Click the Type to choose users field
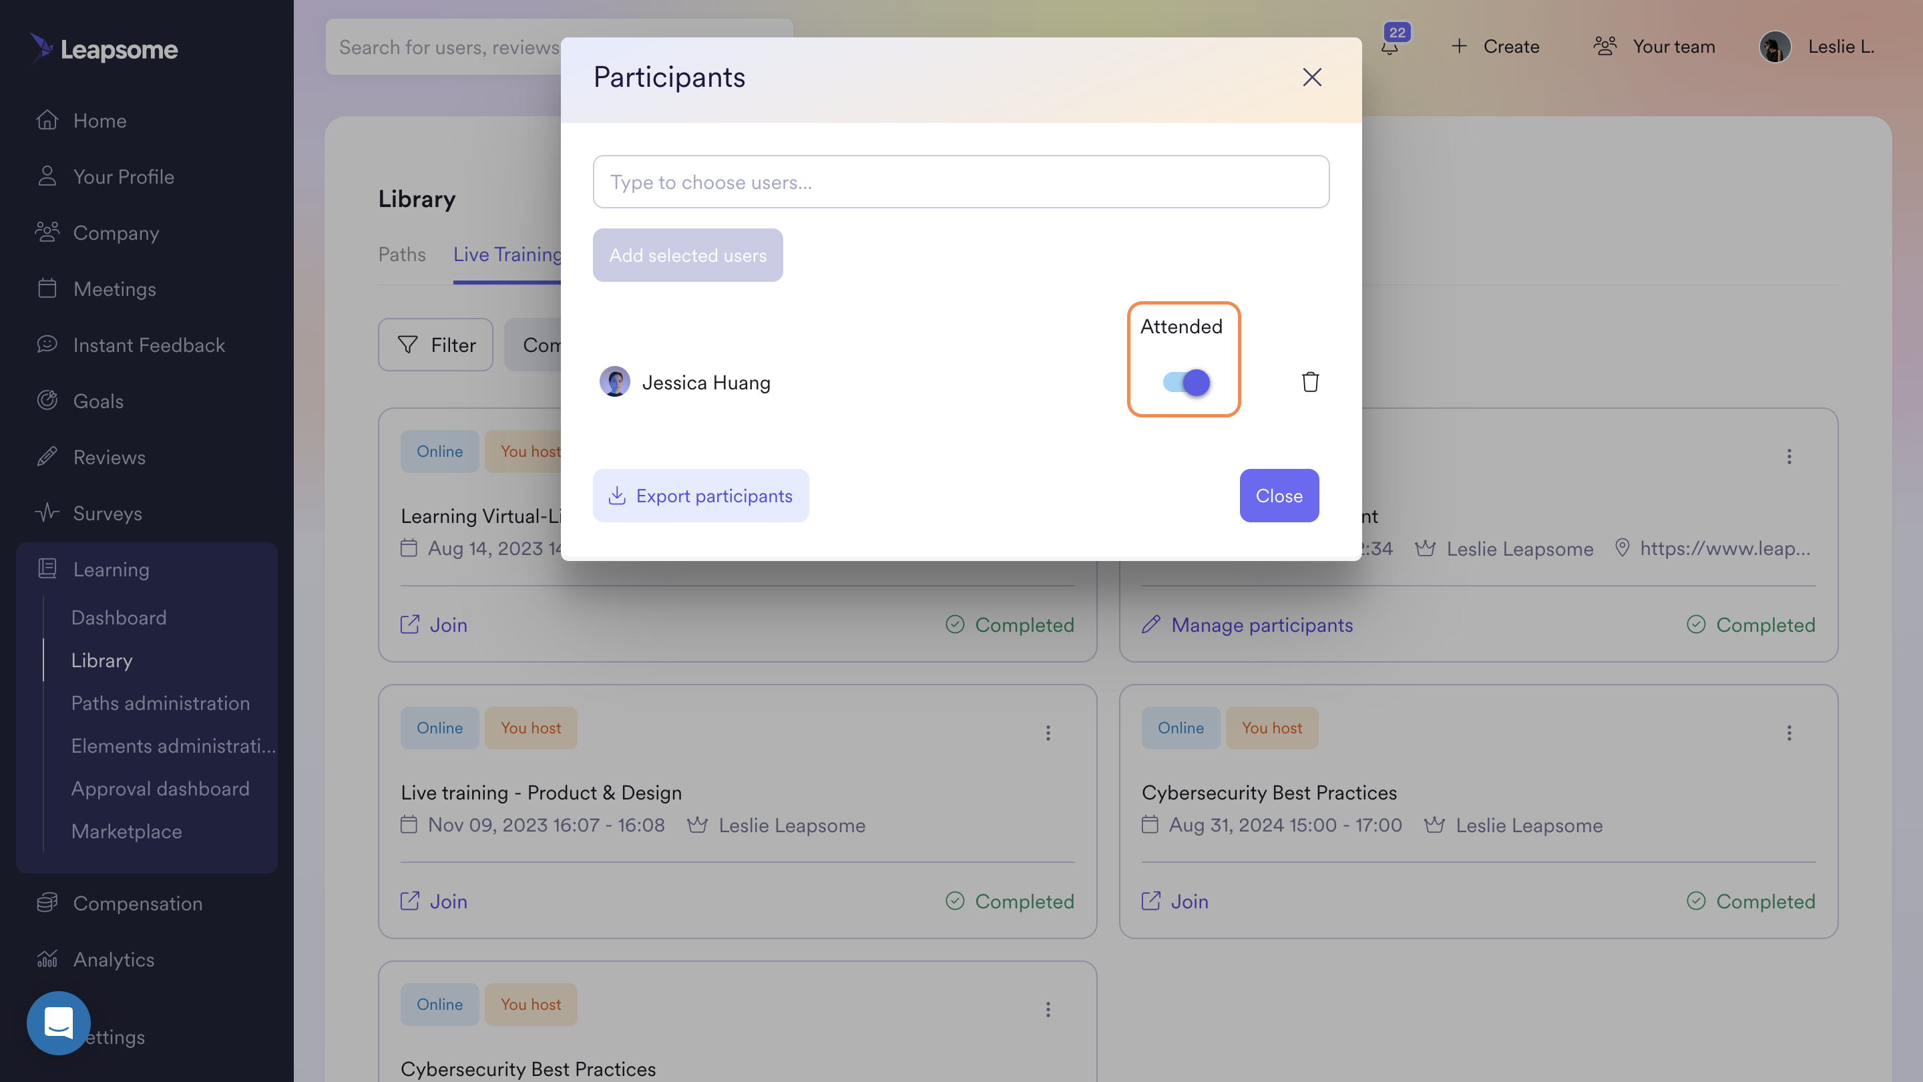Viewport: 1923px width, 1082px height. pos(961,182)
